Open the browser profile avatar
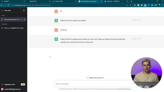 click(159, 5)
